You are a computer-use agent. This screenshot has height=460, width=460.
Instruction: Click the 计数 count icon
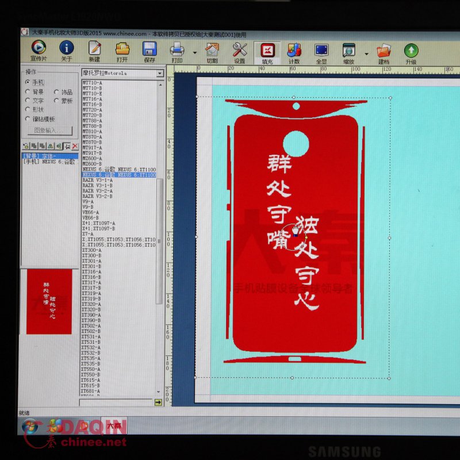point(294,51)
